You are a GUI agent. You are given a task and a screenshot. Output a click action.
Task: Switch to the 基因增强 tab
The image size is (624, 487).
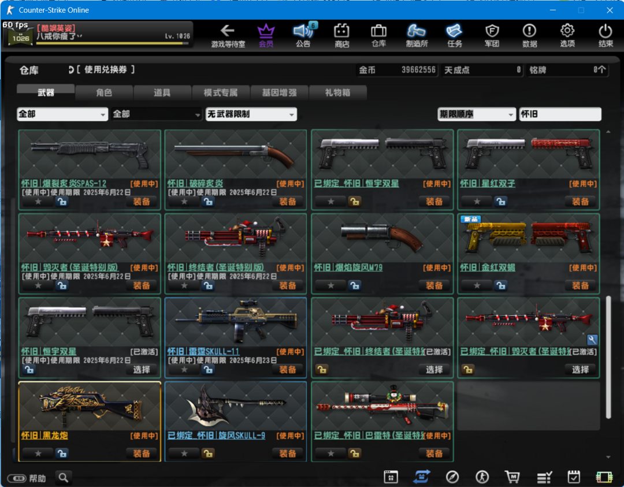pyautogui.click(x=279, y=92)
